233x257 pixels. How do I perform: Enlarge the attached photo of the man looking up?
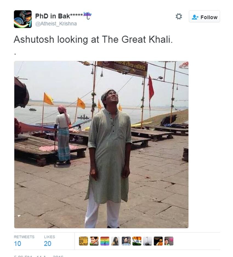101,144
